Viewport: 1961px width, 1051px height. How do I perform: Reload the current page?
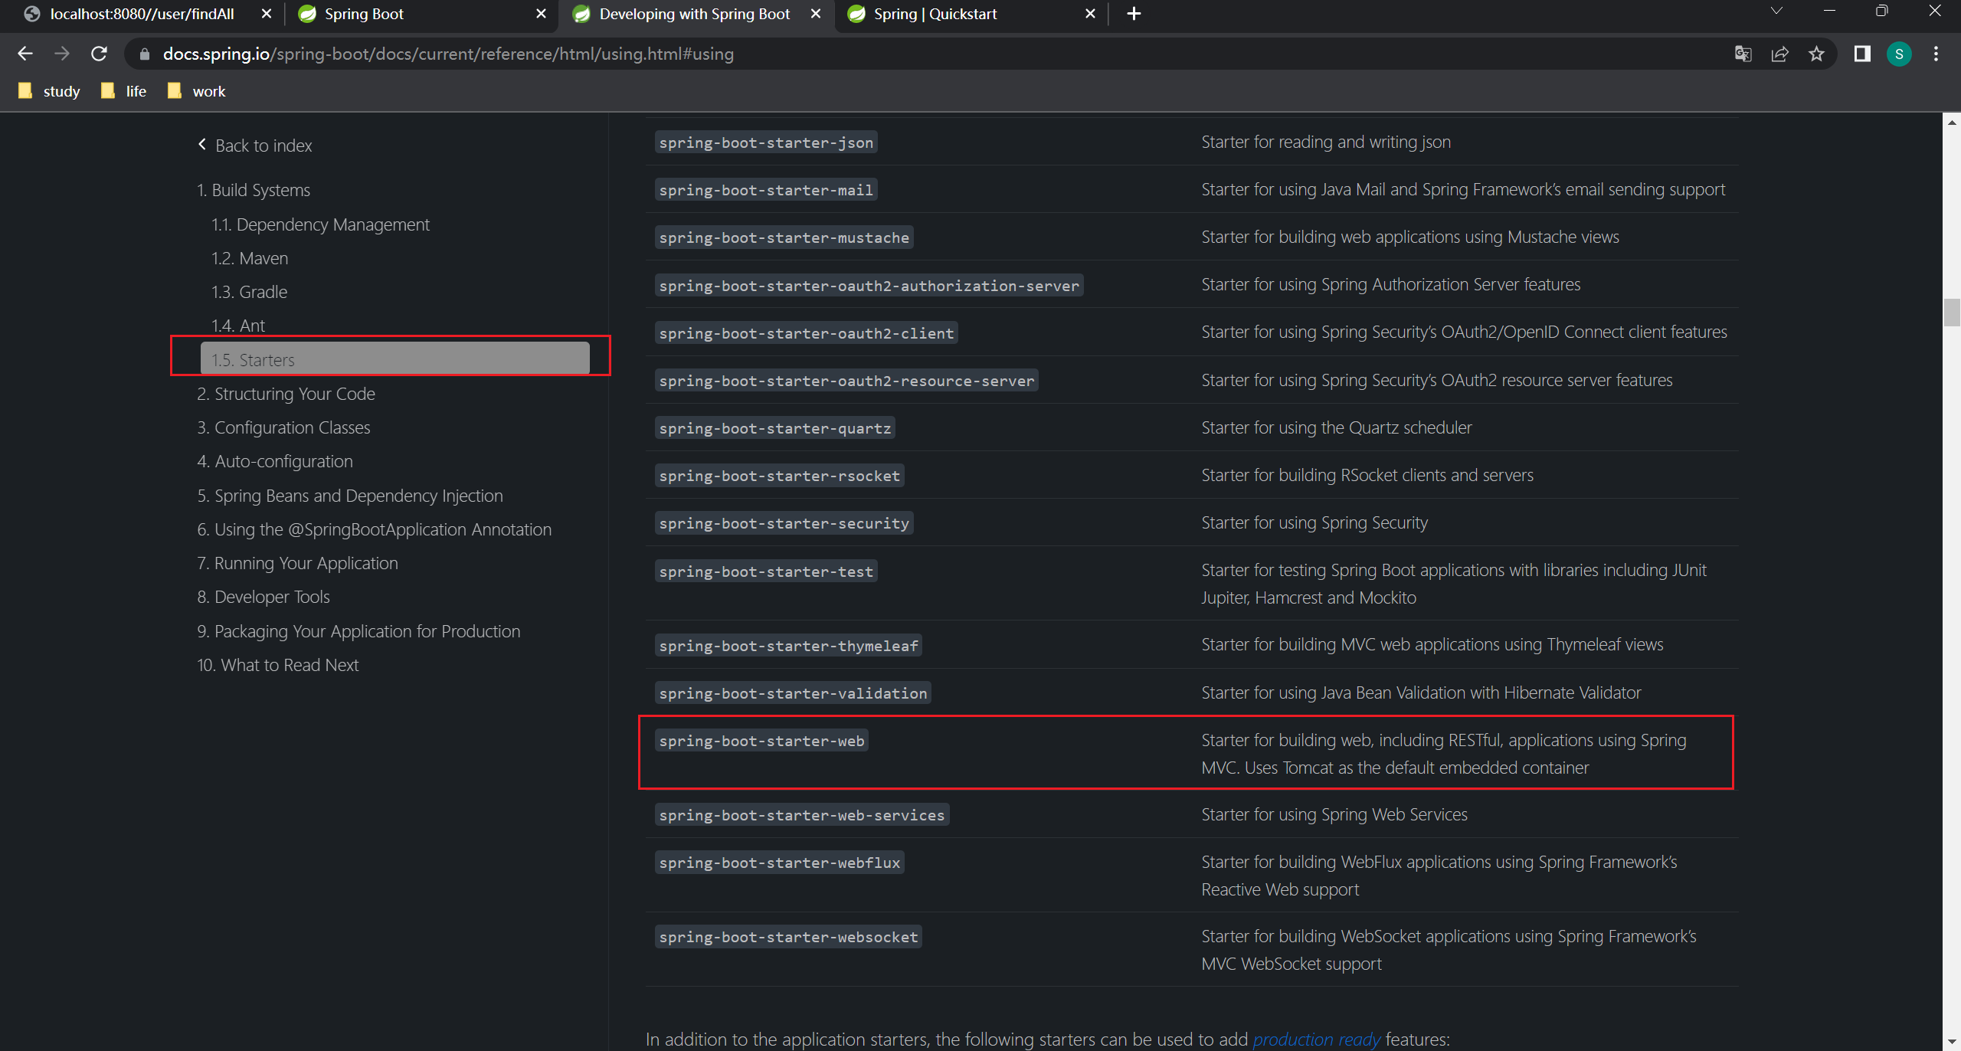99,54
